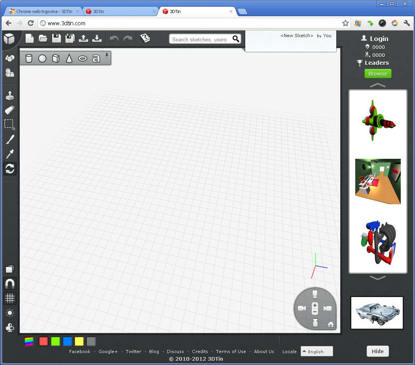Open the Credits link

(200, 352)
